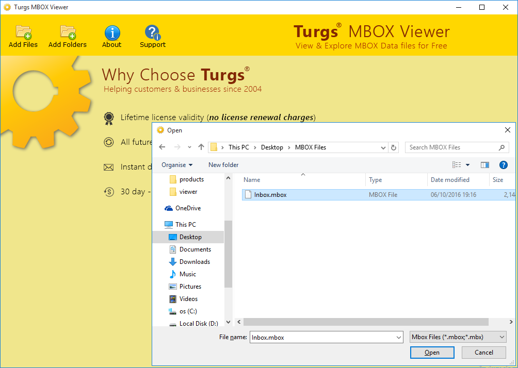The image size is (518, 368).
Task: Click the Open button
Action: click(432, 353)
